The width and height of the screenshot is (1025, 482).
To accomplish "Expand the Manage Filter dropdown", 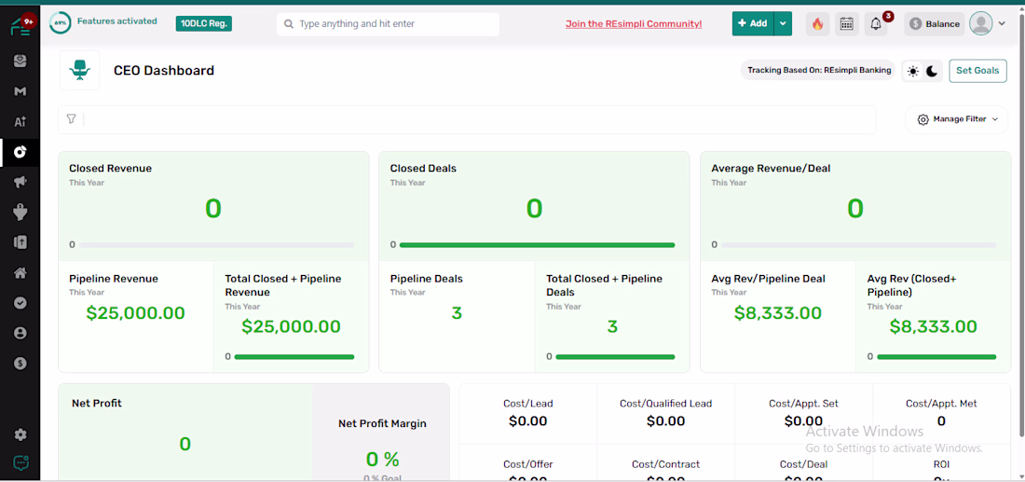I will coord(957,119).
